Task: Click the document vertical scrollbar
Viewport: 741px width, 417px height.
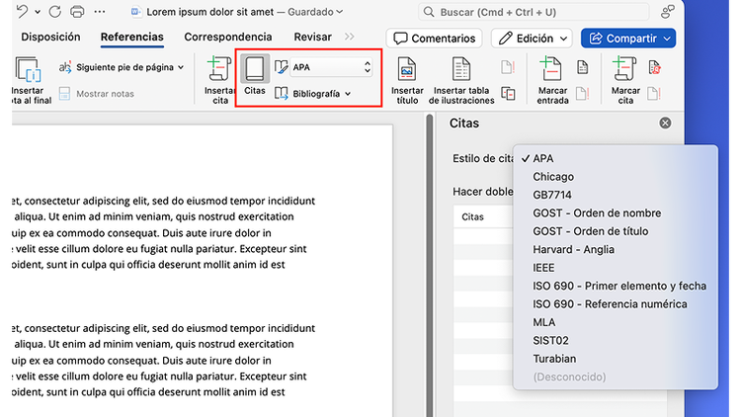Action: tap(429, 265)
